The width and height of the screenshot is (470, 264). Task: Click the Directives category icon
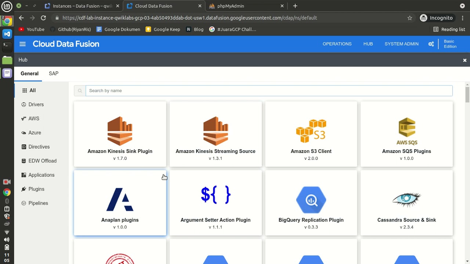coord(24,147)
